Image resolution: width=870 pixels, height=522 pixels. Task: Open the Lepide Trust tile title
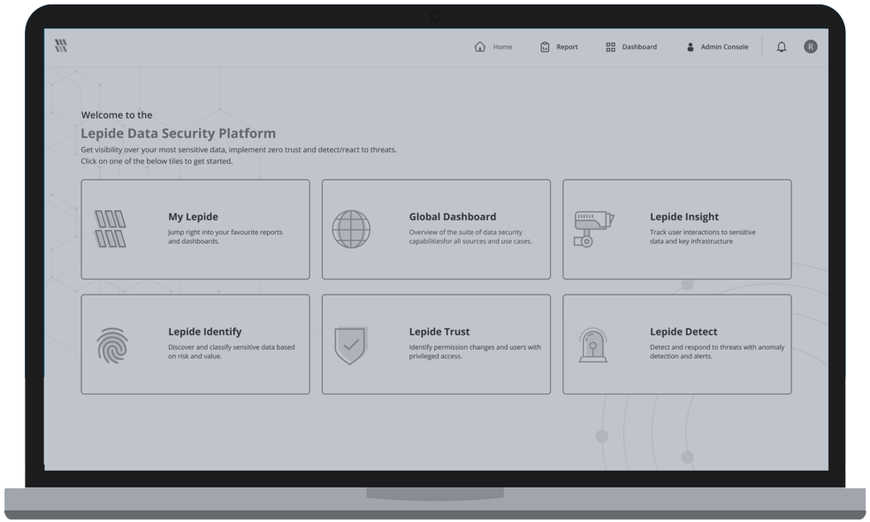(439, 332)
